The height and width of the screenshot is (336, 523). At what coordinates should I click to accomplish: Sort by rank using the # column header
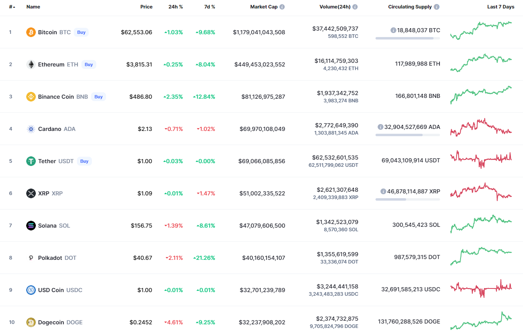pyautogui.click(x=12, y=7)
